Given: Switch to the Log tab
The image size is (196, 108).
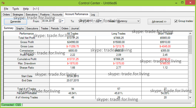Looking at the screenshot, I should [x=93, y=15].
